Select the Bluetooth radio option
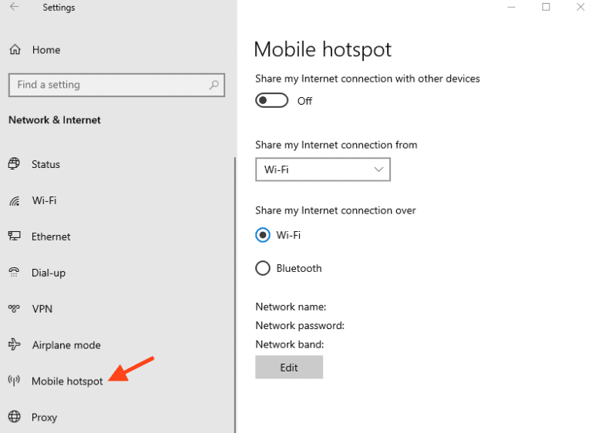 tap(263, 268)
